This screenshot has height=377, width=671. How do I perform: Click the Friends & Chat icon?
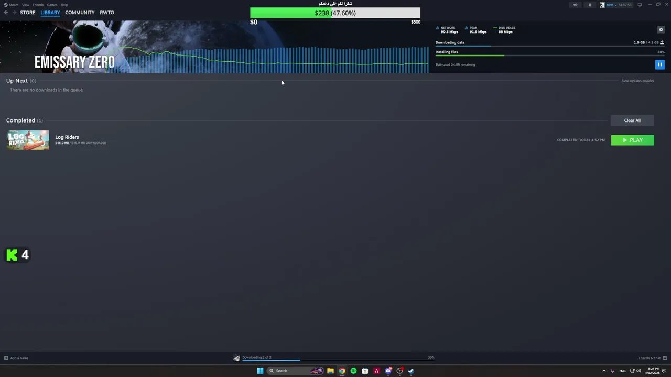665,358
